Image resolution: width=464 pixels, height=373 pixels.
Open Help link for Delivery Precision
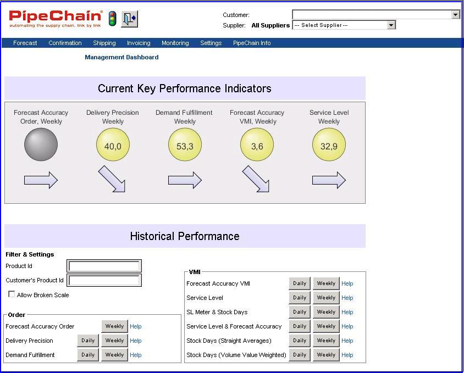click(x=136, y=341)
